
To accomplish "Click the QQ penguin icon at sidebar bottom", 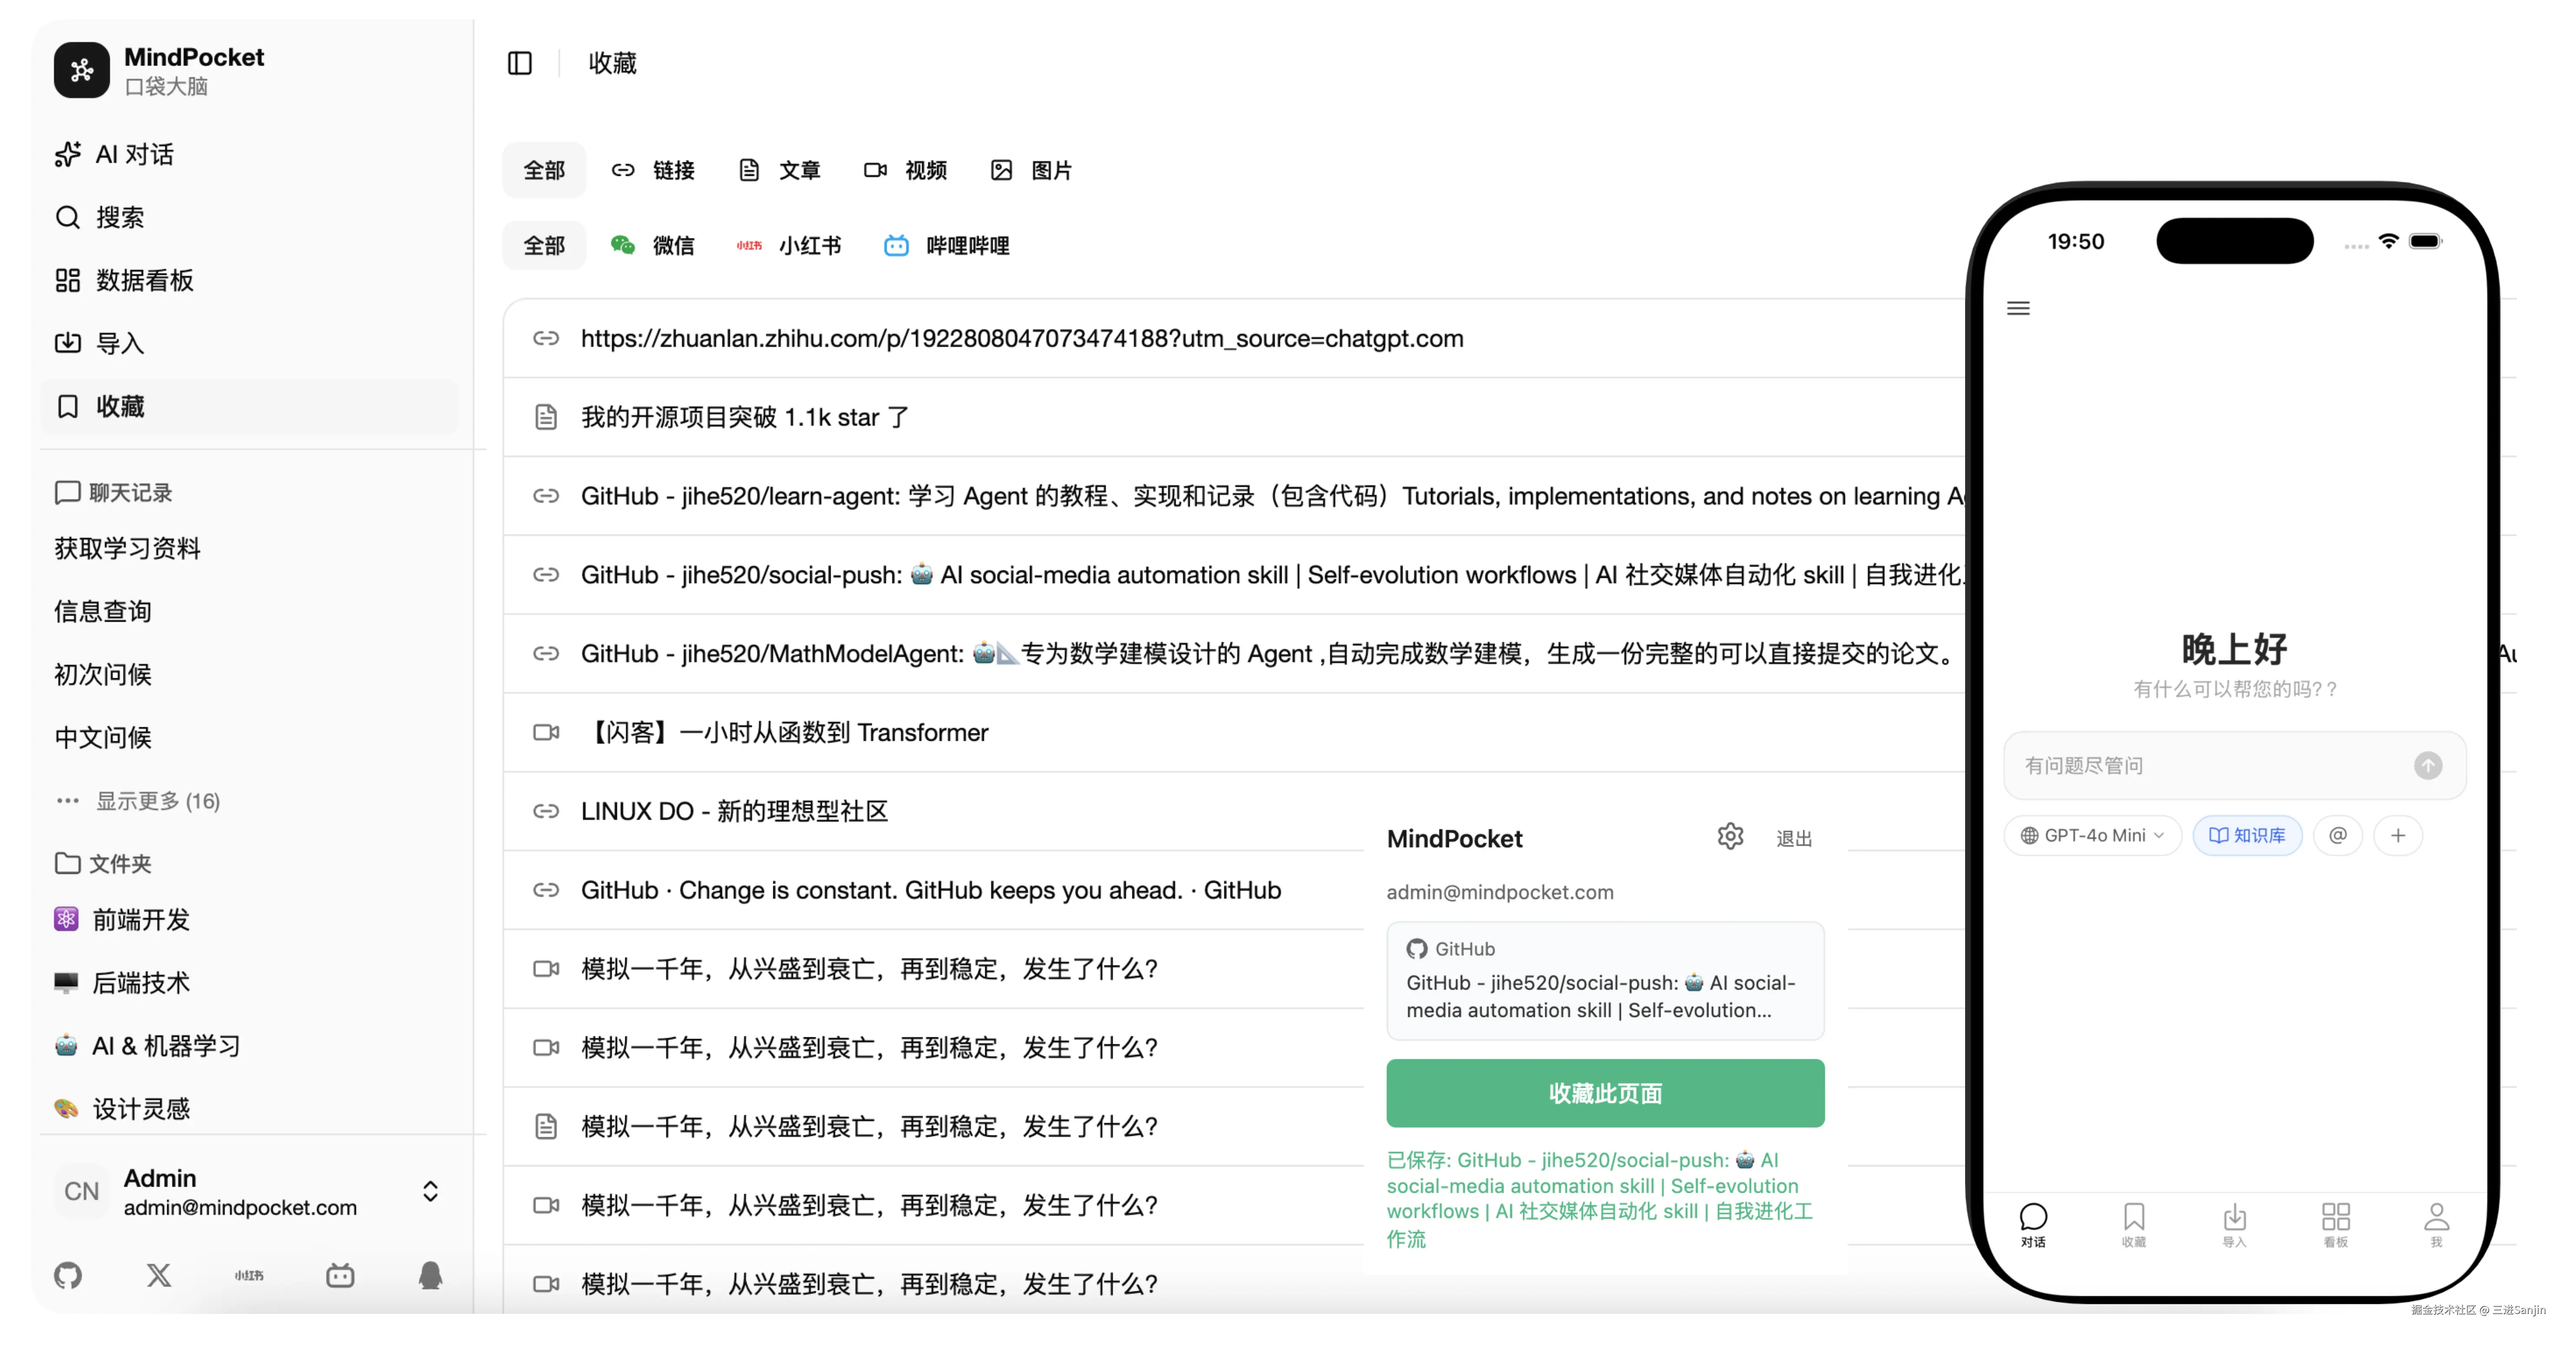I will pos(430,1276).
